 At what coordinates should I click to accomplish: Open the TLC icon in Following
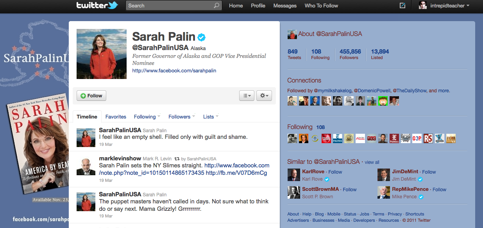click(x=372, y=138)
